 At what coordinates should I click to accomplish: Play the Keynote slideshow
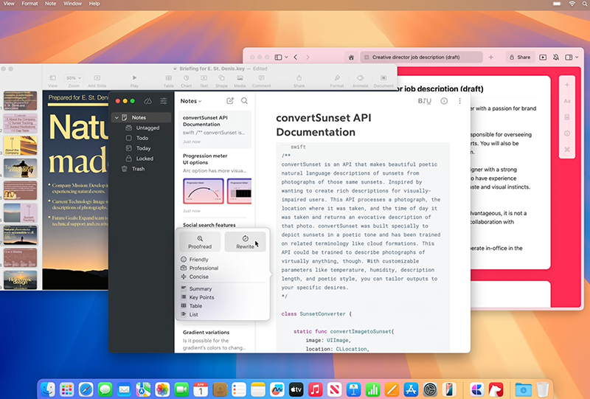[x=134, y=78]
